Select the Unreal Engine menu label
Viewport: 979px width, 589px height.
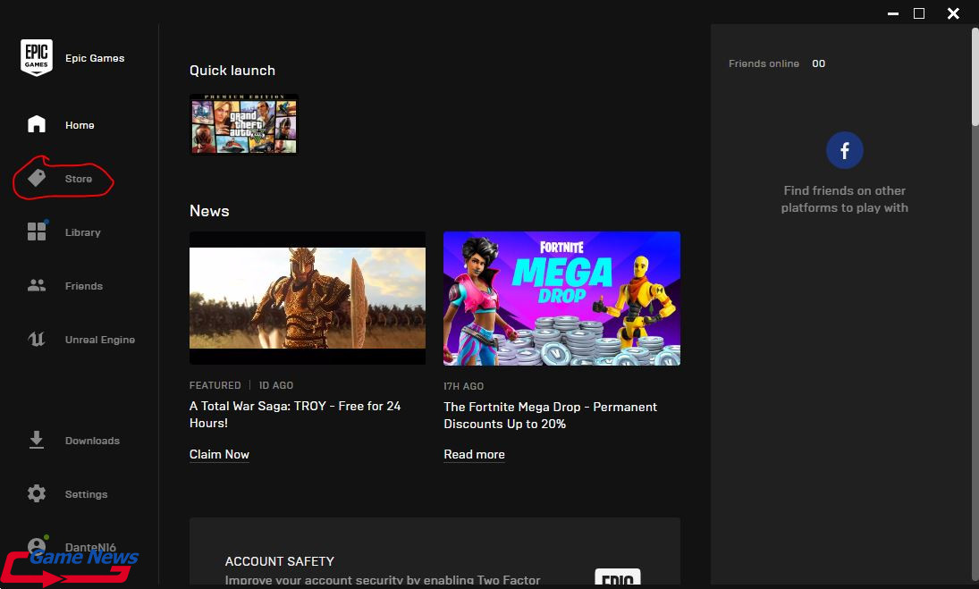coord(100,340)
